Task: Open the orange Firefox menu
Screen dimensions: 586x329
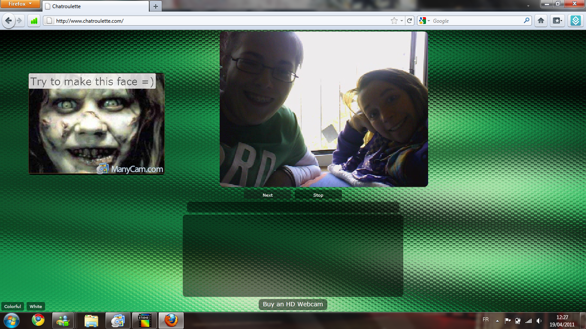Action: click(20, 4)
